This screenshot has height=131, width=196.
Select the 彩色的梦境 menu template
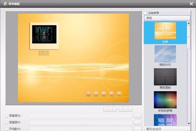click(x=165, y=102)
